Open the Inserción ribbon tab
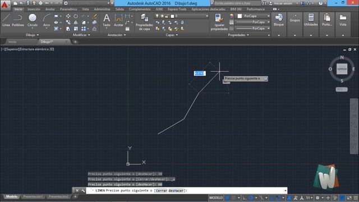 [34, 9]
